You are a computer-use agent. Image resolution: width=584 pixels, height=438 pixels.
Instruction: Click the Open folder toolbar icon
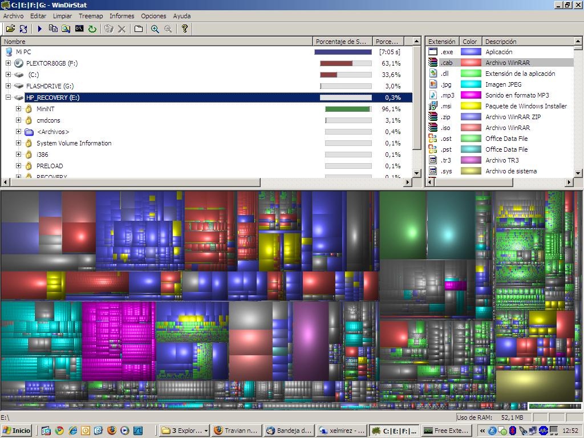[x=10, y=29]
